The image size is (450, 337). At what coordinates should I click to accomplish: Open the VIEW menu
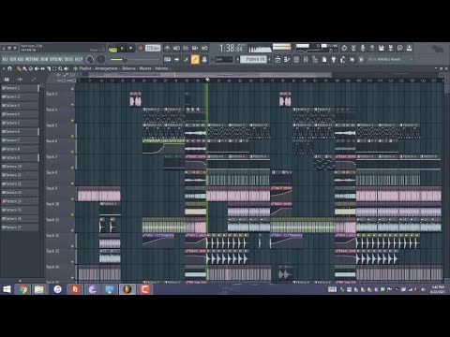(x=45, y=59)
